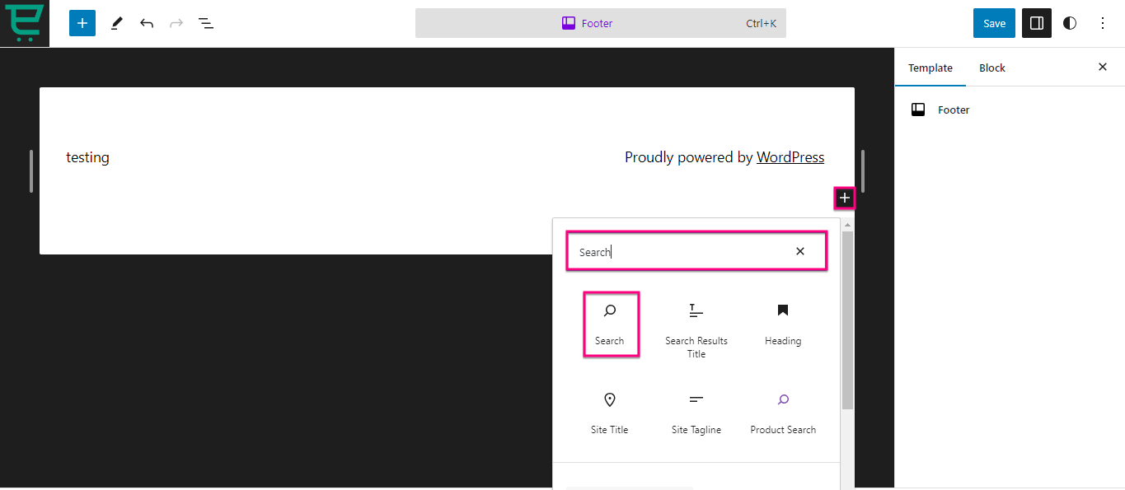The height and width of the screenshot is (490, 1125).
Task: Save the template changes
Action: click(994, 23)
